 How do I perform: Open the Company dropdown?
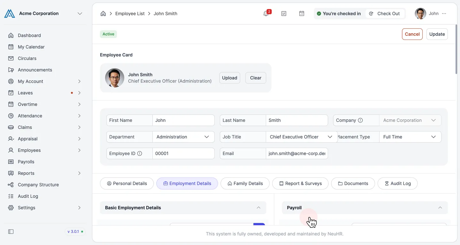410,120
